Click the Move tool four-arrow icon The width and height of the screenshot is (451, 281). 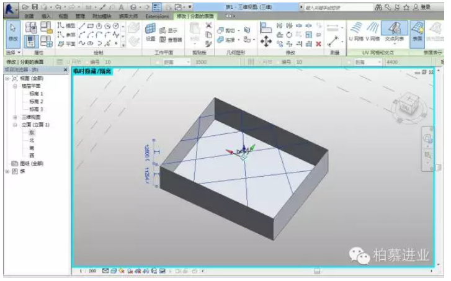click(x=266, y=42)
